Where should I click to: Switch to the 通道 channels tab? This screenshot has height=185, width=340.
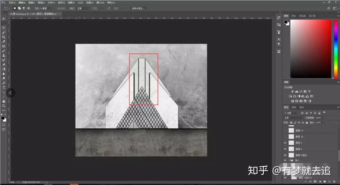click(x=294, y=107)
